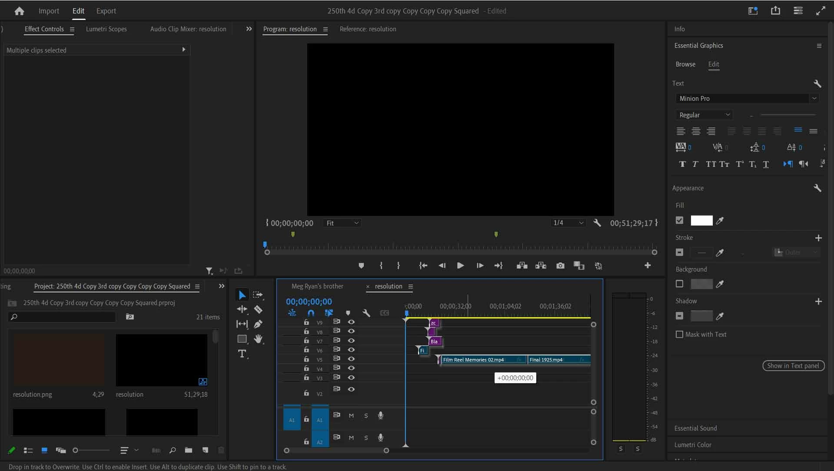Enable the Mask with Text checkbox
834x471 pixels.
pos(680,334)
